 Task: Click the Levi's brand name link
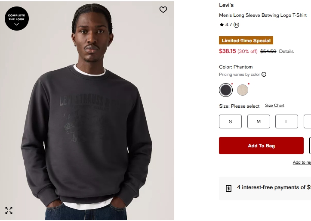(226, 5)
